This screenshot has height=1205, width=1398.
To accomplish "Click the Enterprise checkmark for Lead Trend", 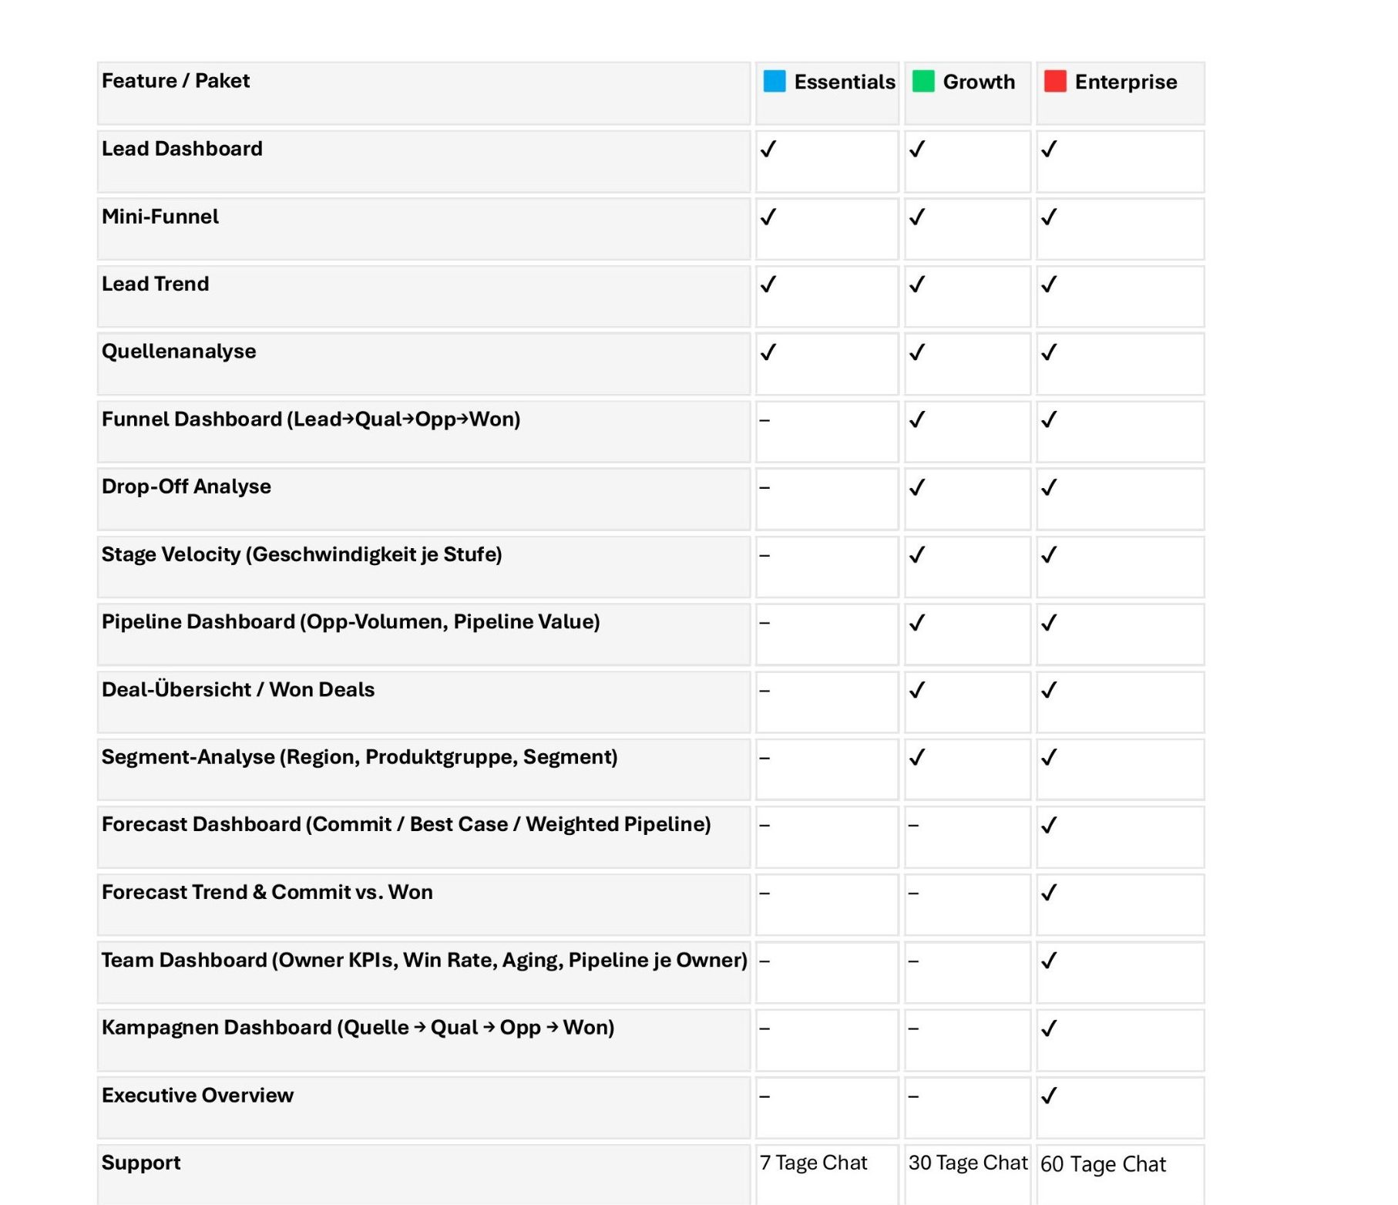I will click(x=1048, y=284).
